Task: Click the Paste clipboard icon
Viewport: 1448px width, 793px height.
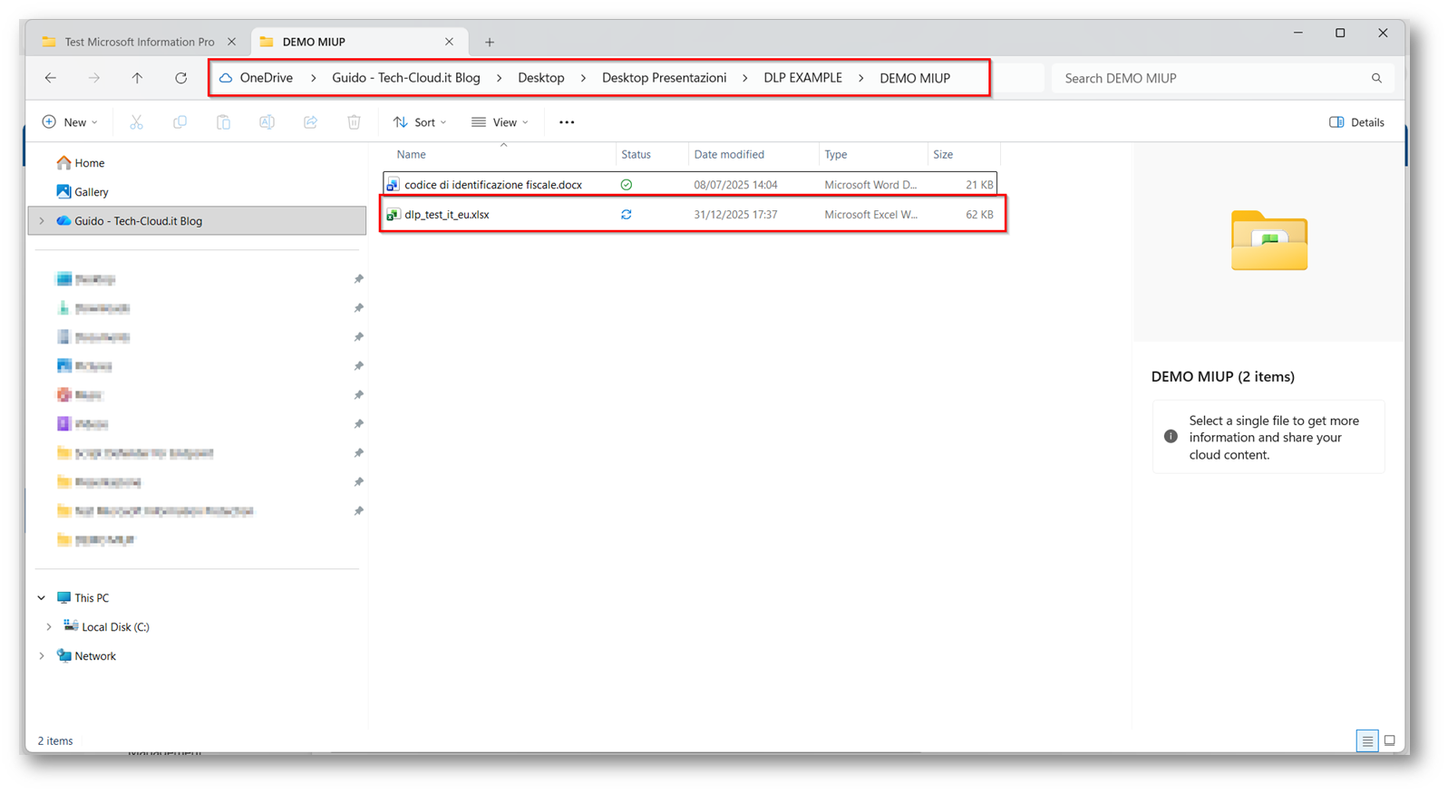Action: (223, 122)
